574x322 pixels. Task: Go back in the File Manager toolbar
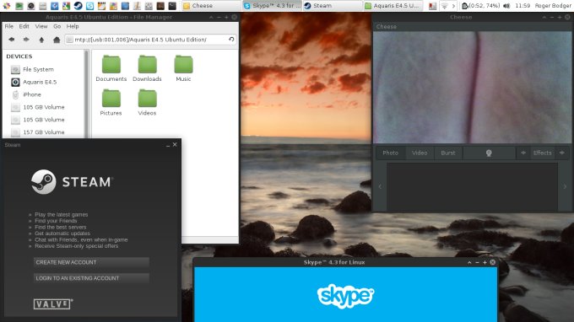point(11,40)
